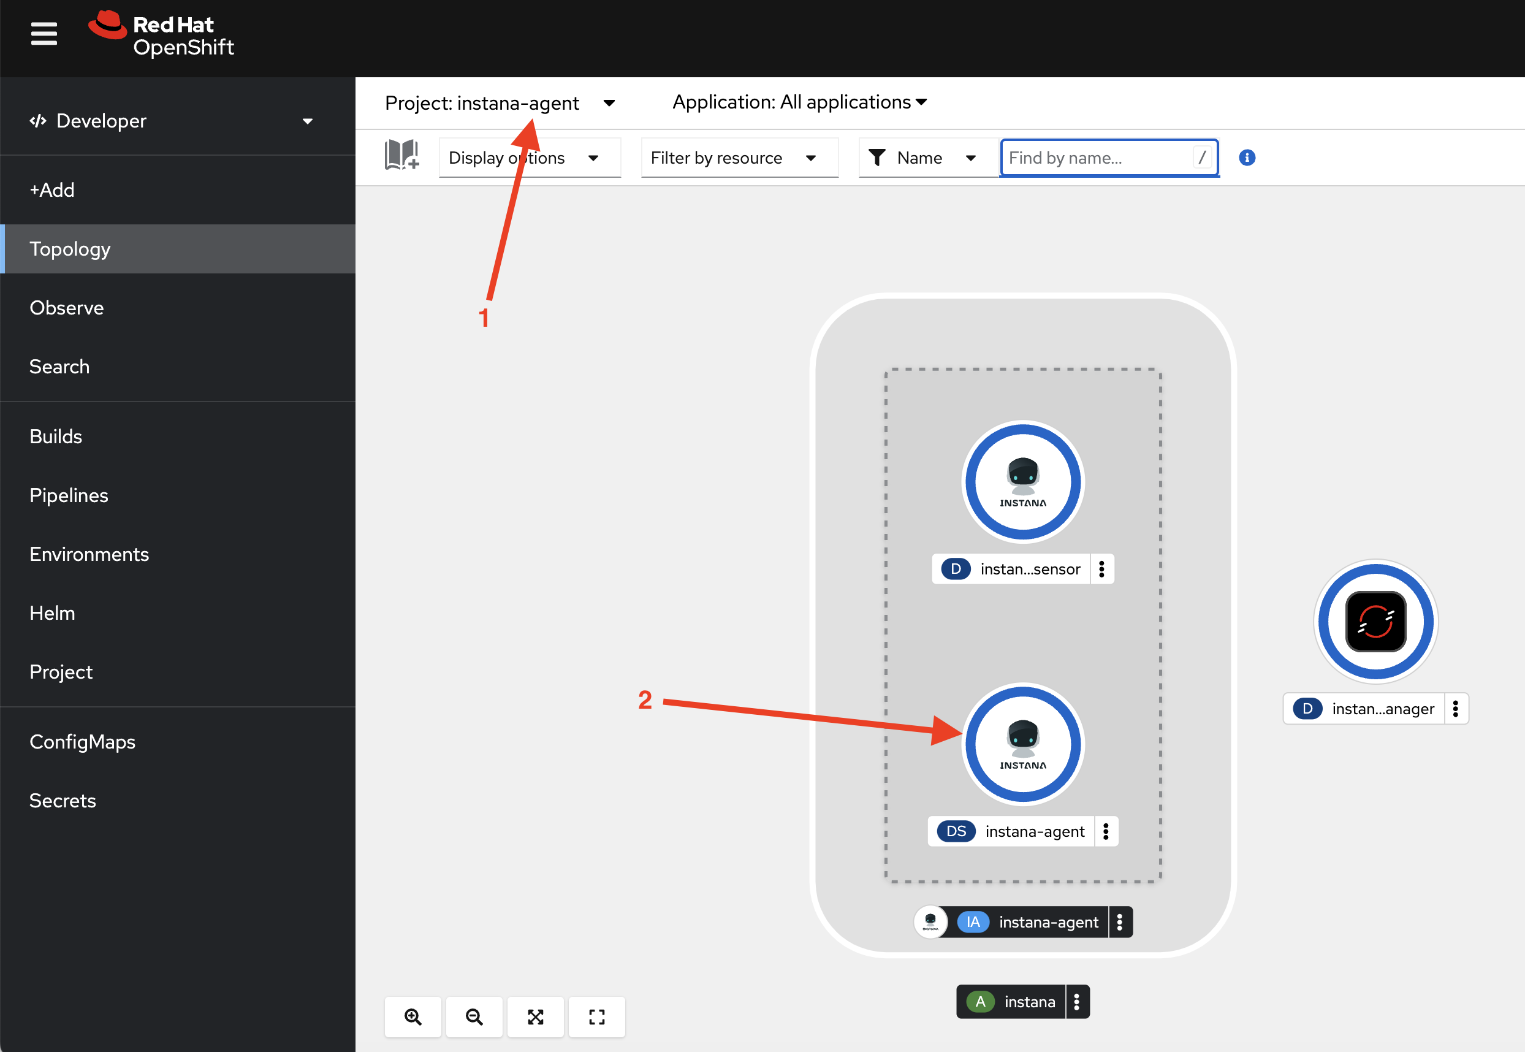
Task: Click the Red Hat OpenShift logo
Action: tap(161, 34)
